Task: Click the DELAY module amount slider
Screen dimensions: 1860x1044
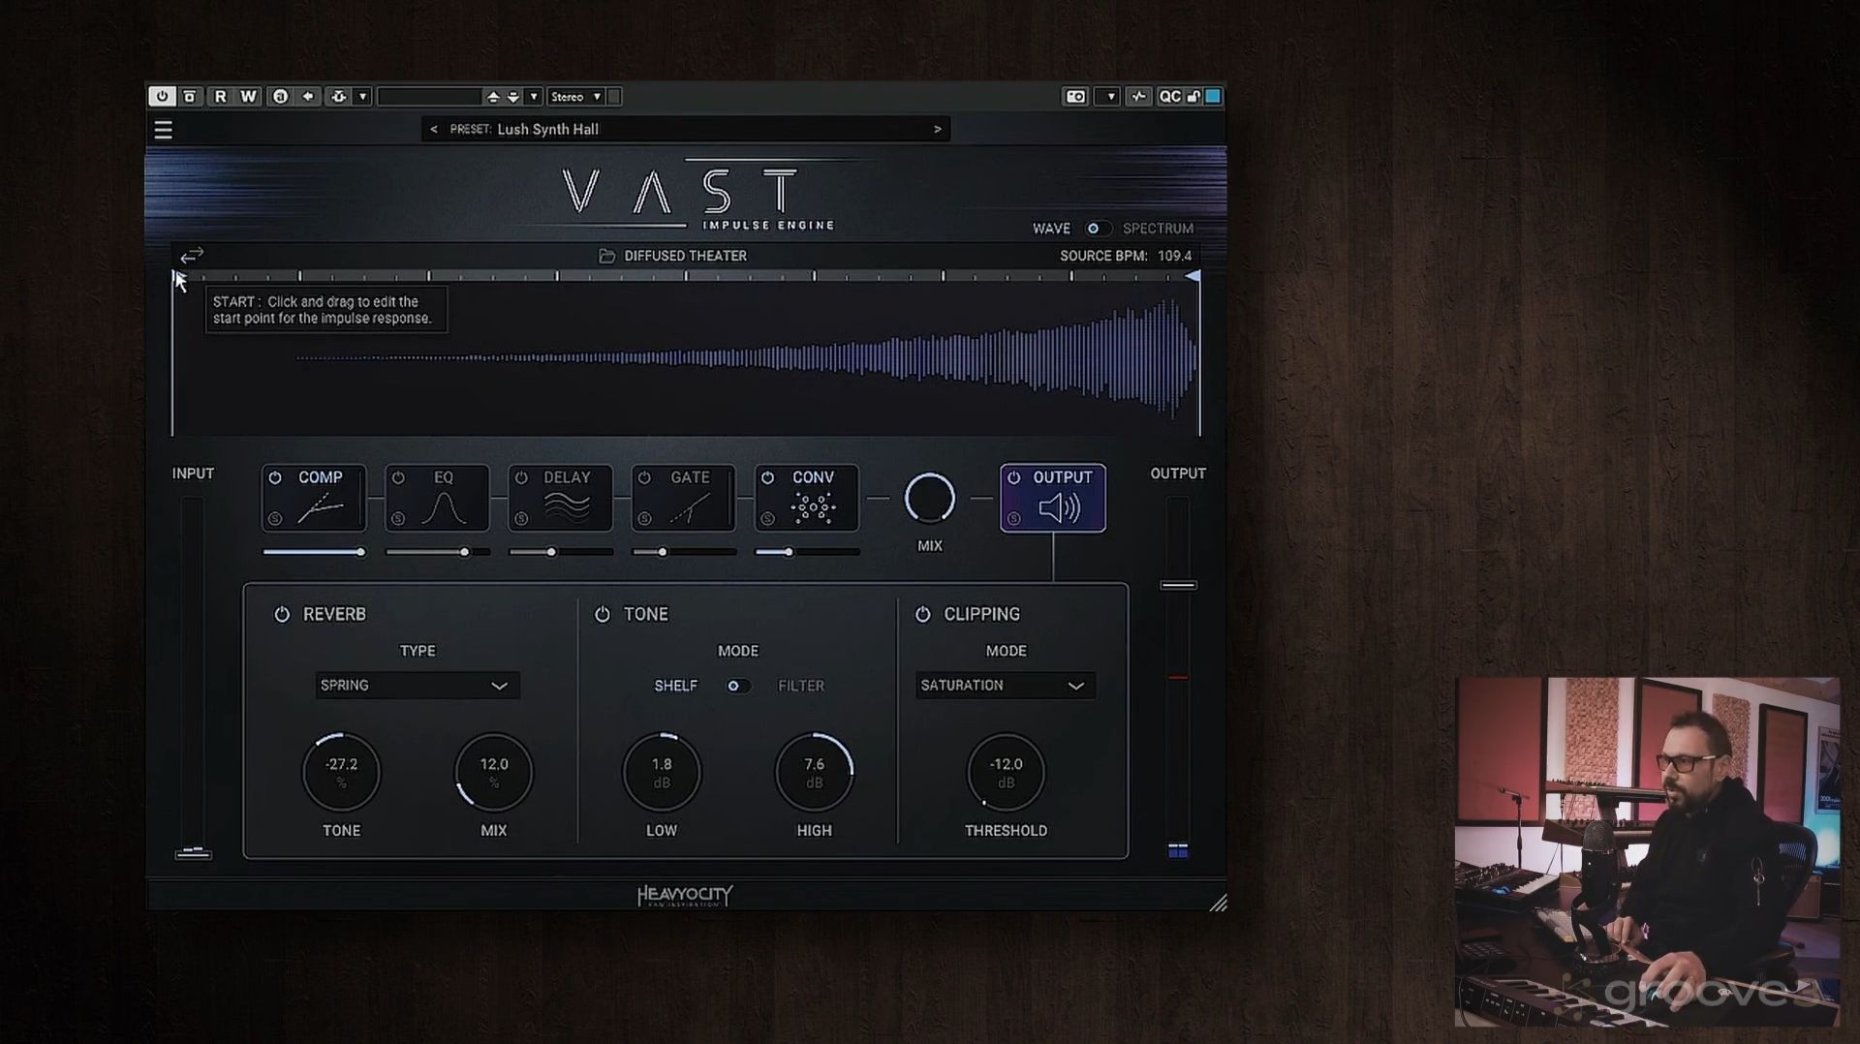Action: [560, 552]
